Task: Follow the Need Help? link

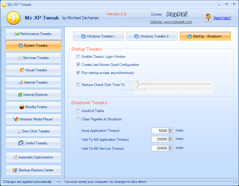Action: 222,18
